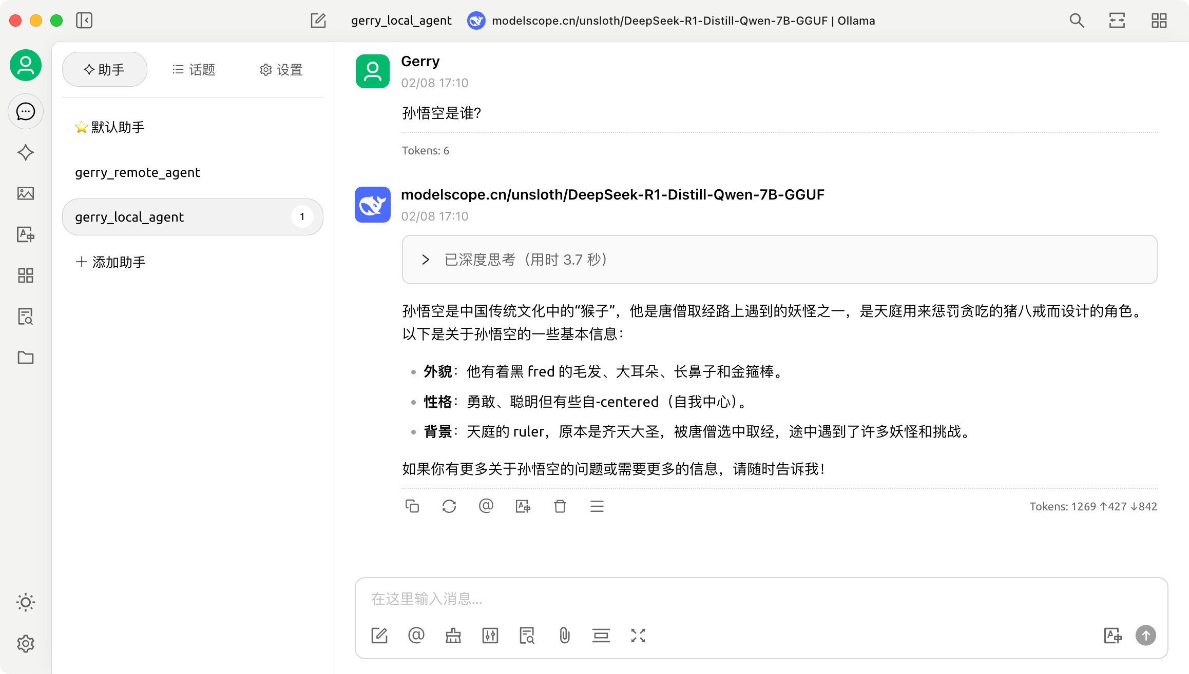Screen dimensions: 1189x674
Task: Click the Tokens: 1269 count under the reply
Action: click(x=1093, y=507)
